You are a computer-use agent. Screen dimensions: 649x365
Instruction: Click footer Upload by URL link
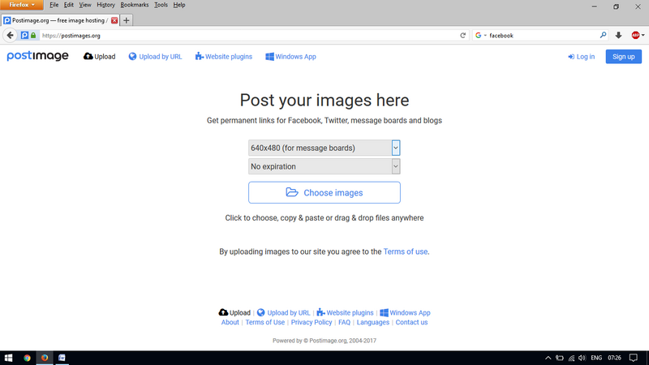(283, 312)
